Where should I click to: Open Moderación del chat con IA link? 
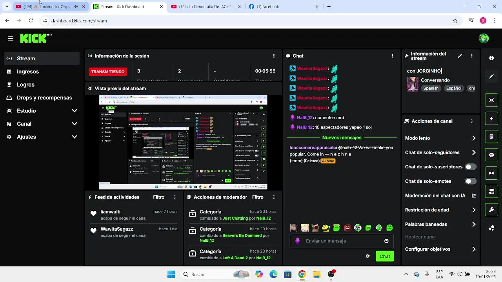point(440,195)
